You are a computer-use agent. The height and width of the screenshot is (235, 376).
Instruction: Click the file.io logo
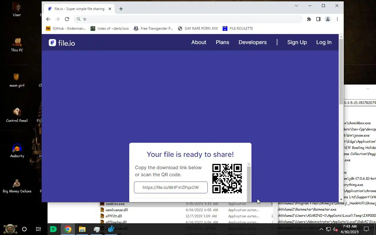point(62,43)
